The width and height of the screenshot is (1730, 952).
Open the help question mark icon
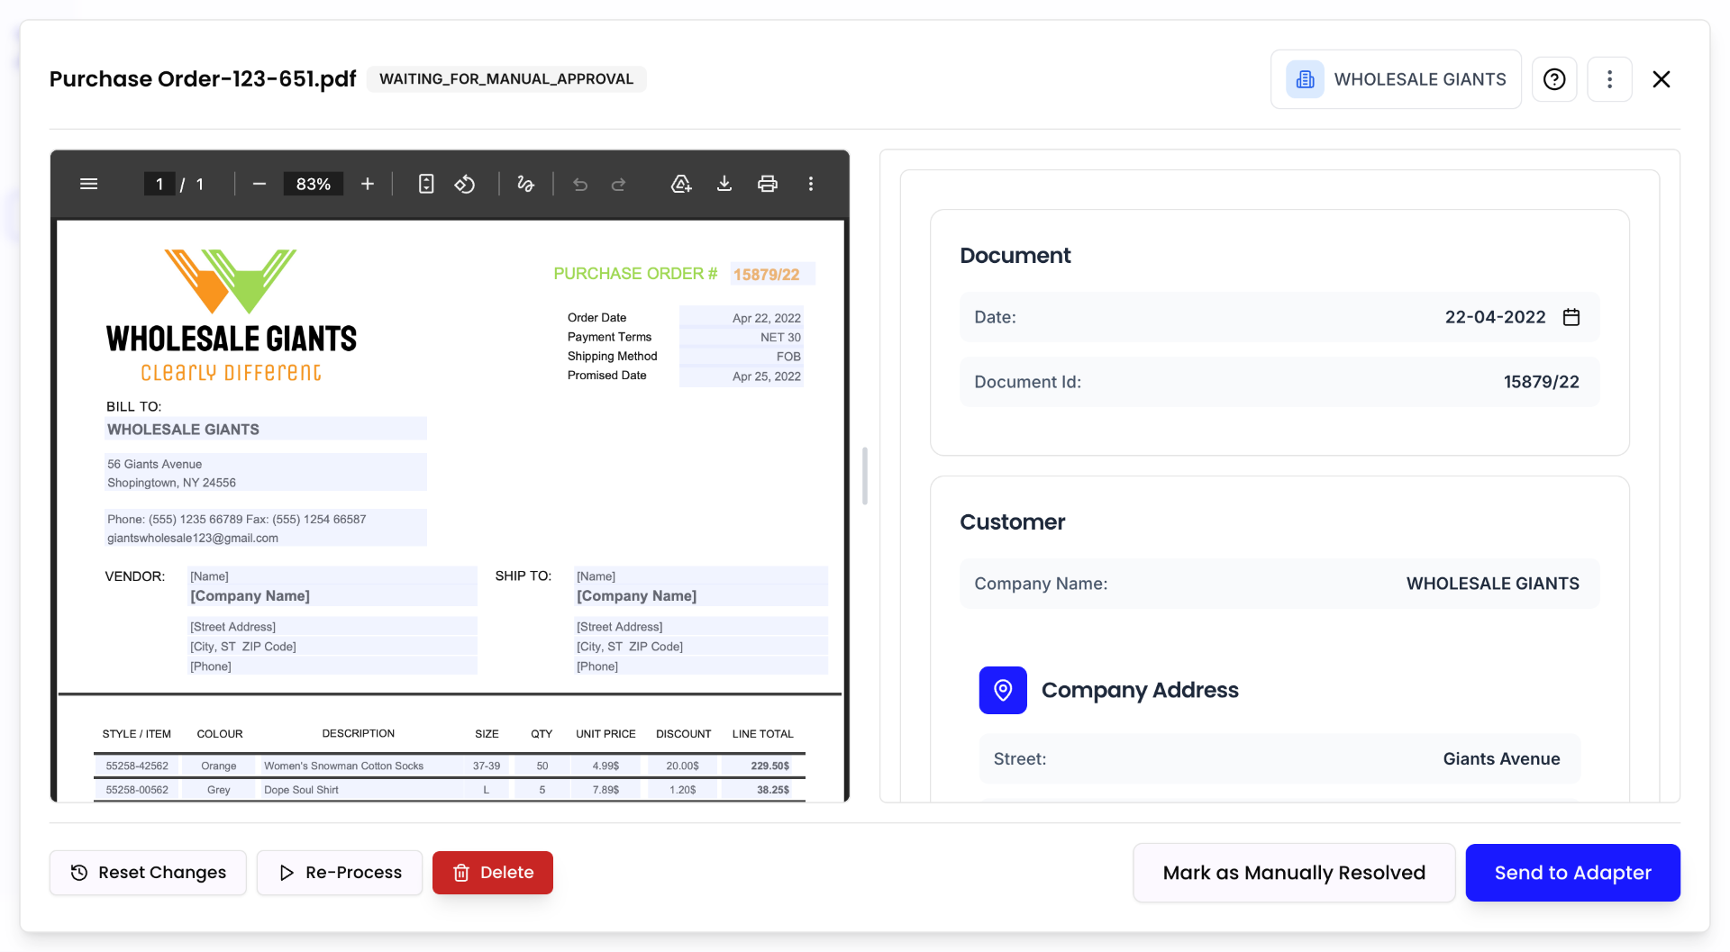pos(1554,79)
